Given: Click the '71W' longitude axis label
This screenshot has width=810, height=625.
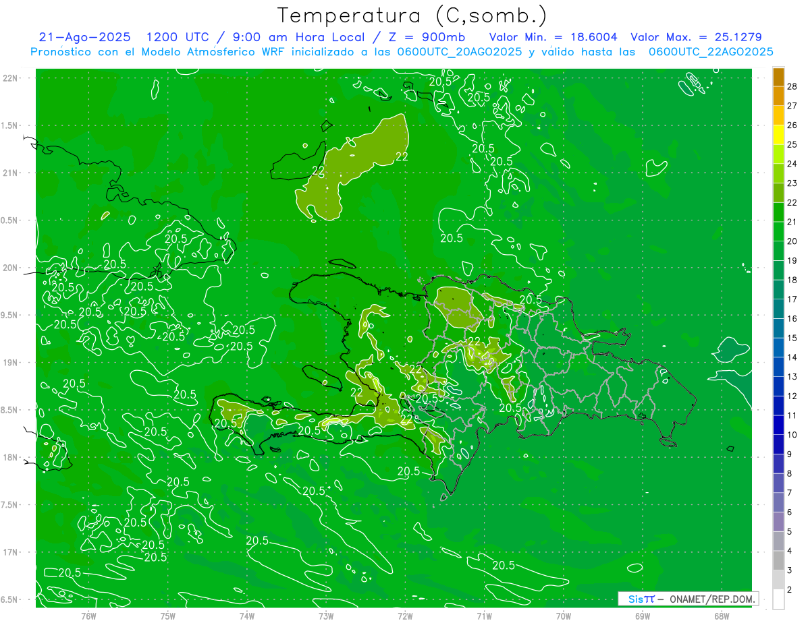Looking at the screenshot, I should click(x=484, y=616).
